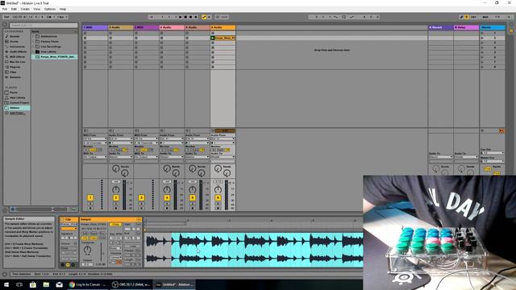The width and height of the screenshot is (516, 290).
Task: Start playback with the transport Play button
Action: [x=181, y=17]
